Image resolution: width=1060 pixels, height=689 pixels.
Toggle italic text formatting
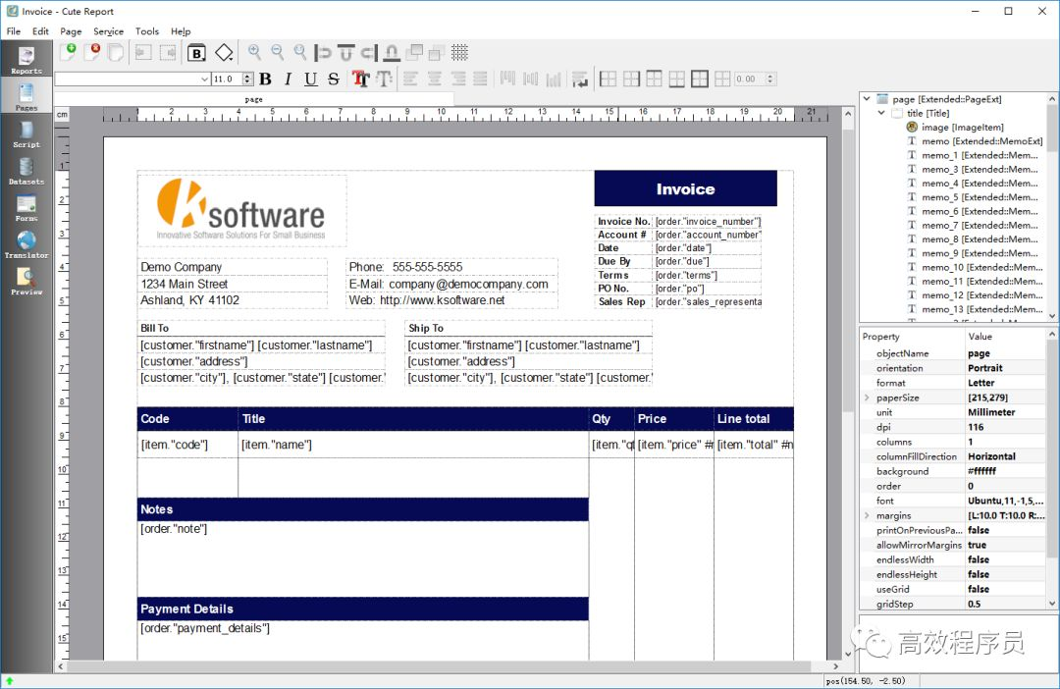click(x=288, y=79)
